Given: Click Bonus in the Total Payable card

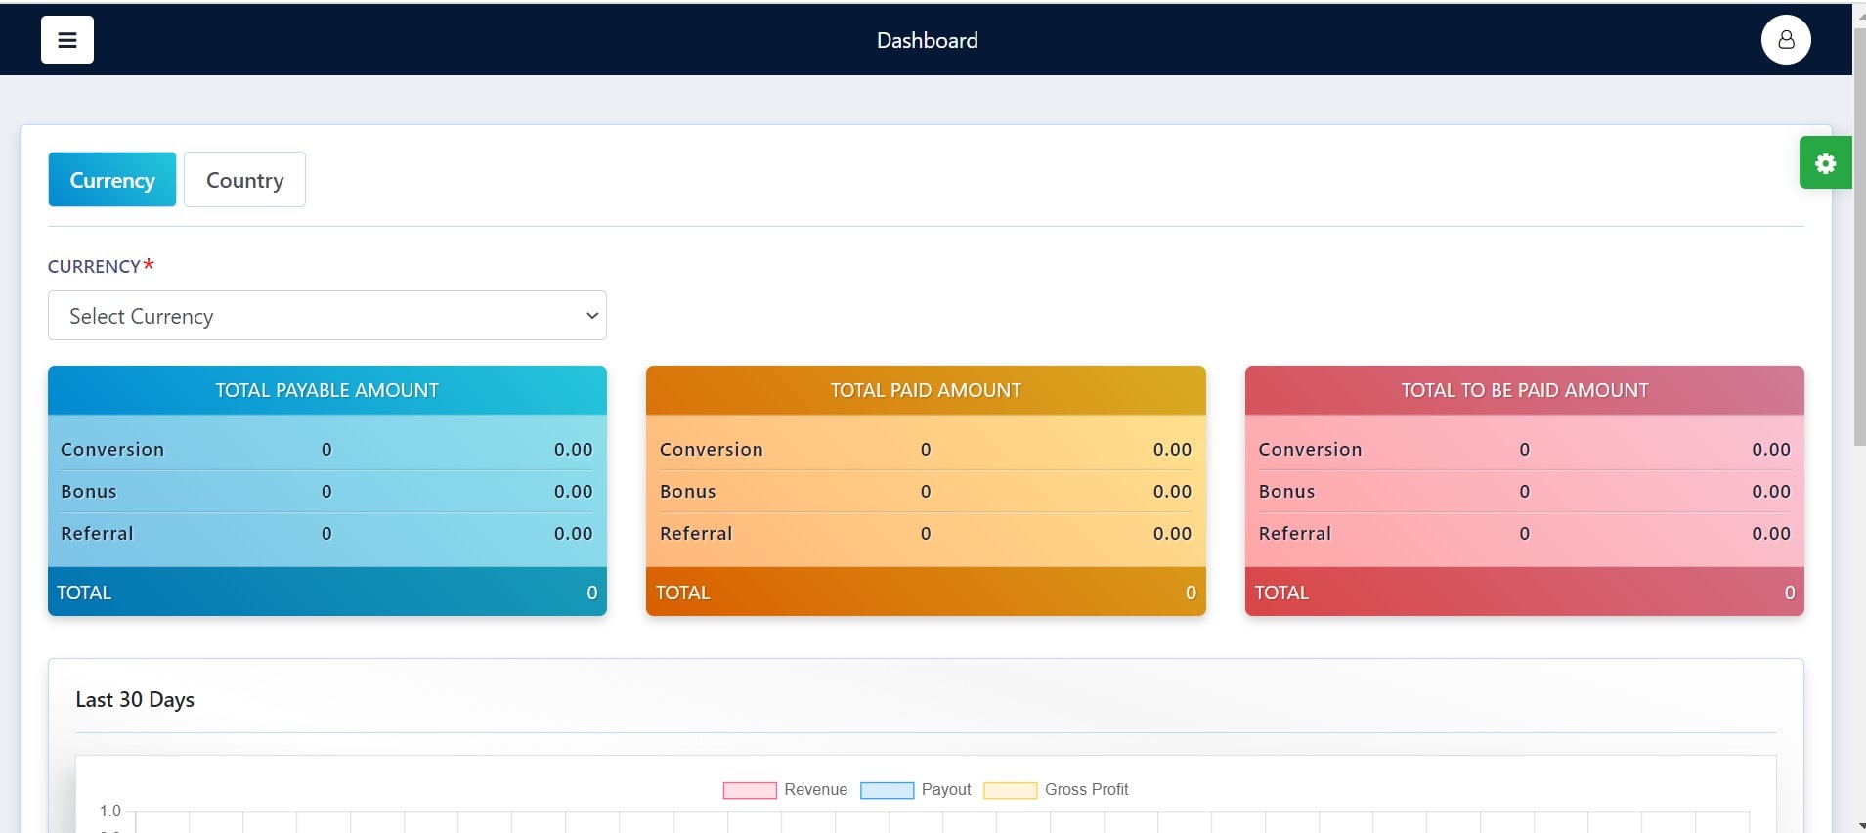Looking at the screenshot, I should coord(89,491).
